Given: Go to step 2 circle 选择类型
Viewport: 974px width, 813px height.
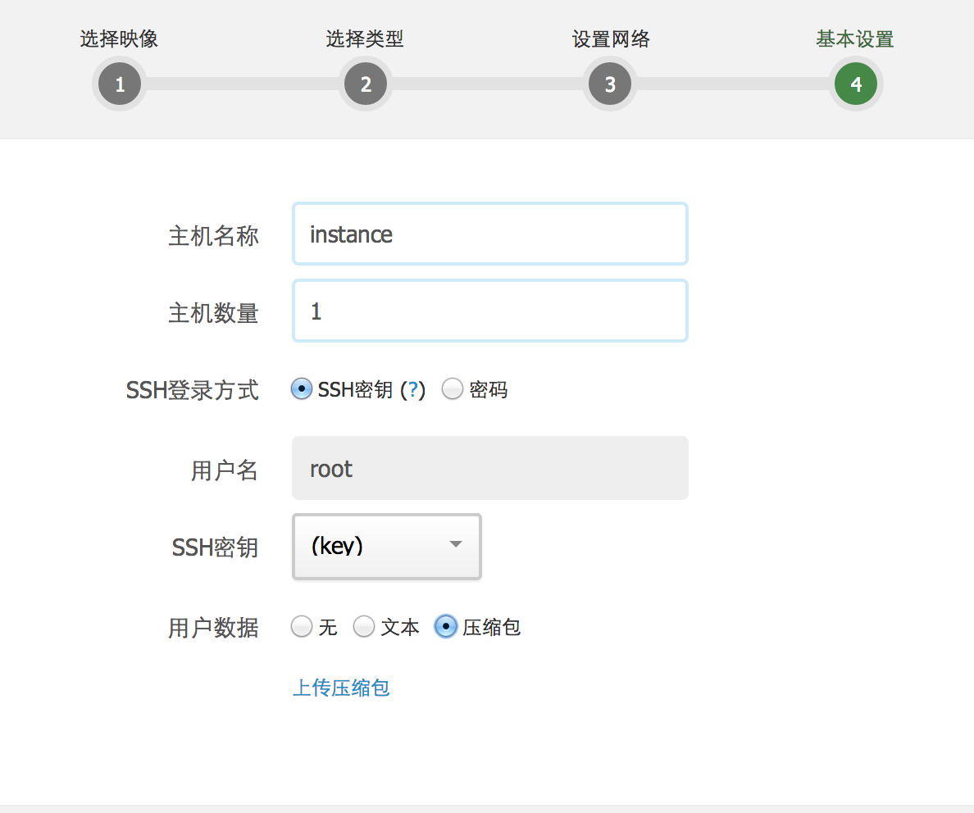Looking at the screenshot, I should click(x=365, y=84).
